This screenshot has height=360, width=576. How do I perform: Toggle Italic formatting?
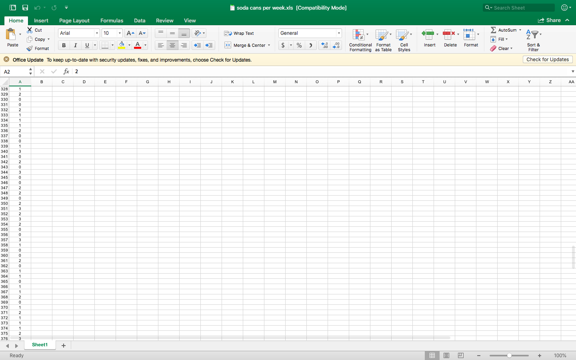point(75,45)
